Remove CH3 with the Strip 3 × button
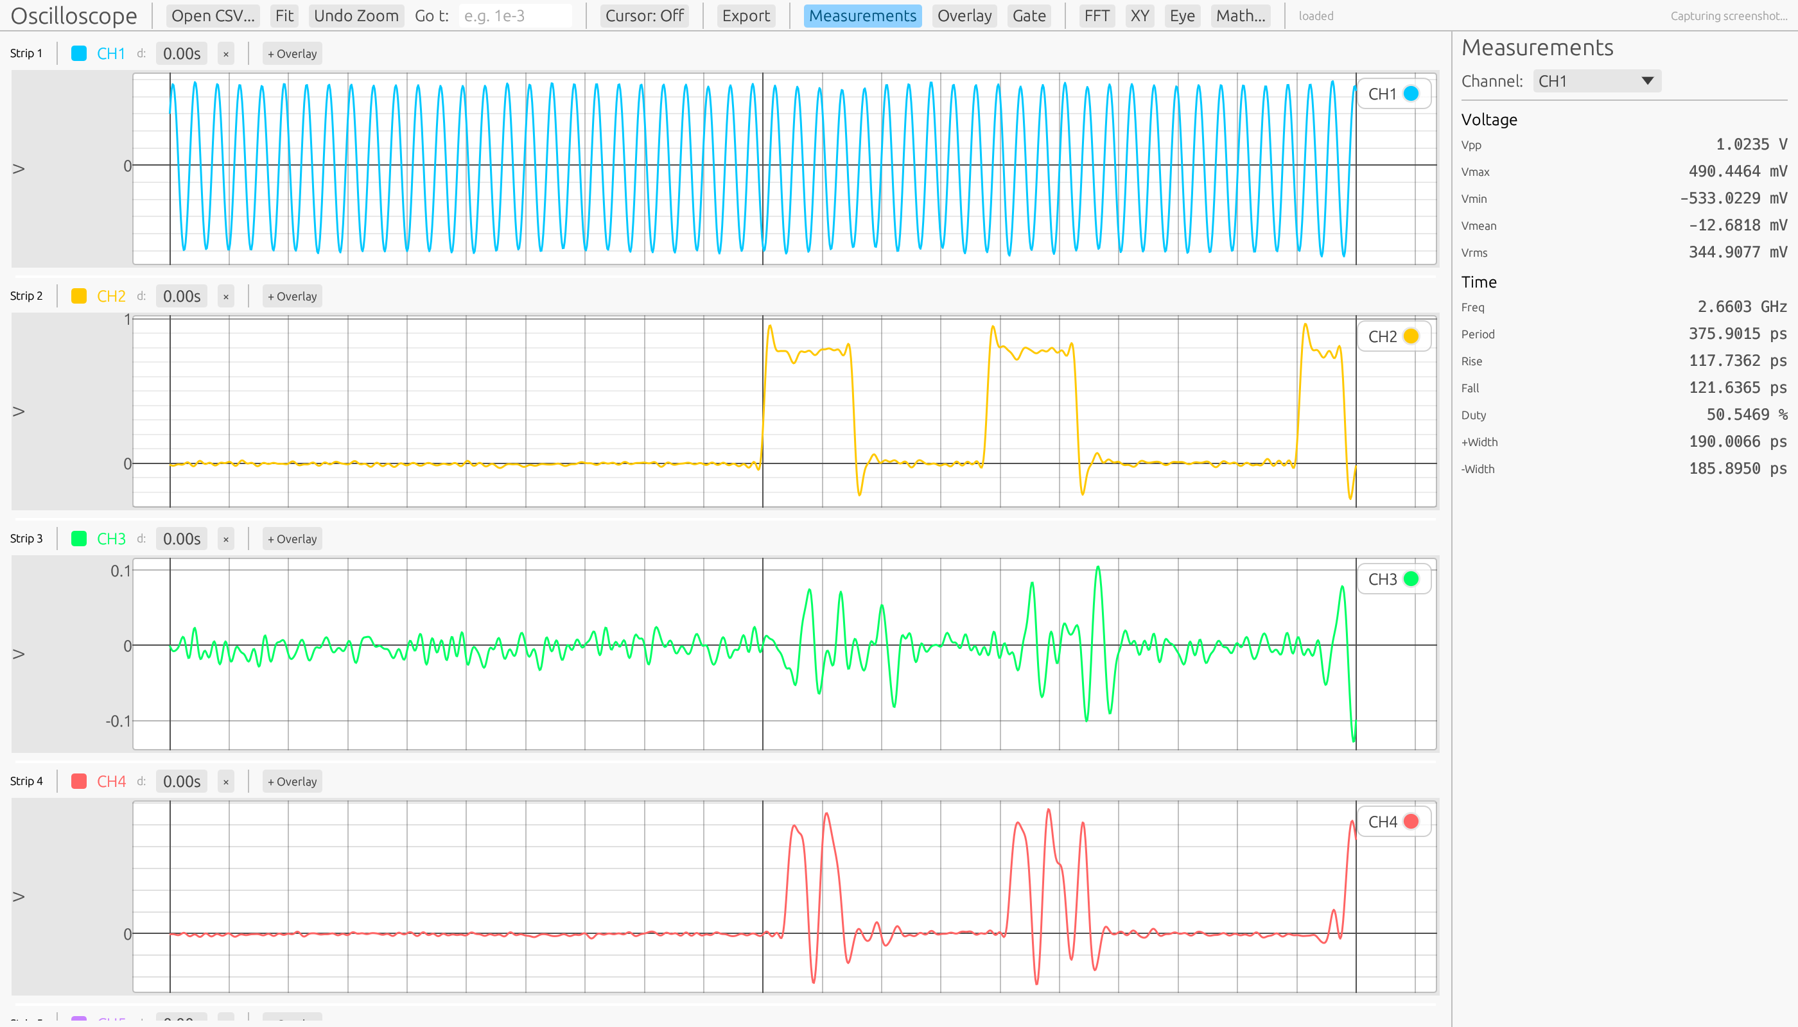Image resolution: width=1798 pixels, height=1027 pixels. 226,539
